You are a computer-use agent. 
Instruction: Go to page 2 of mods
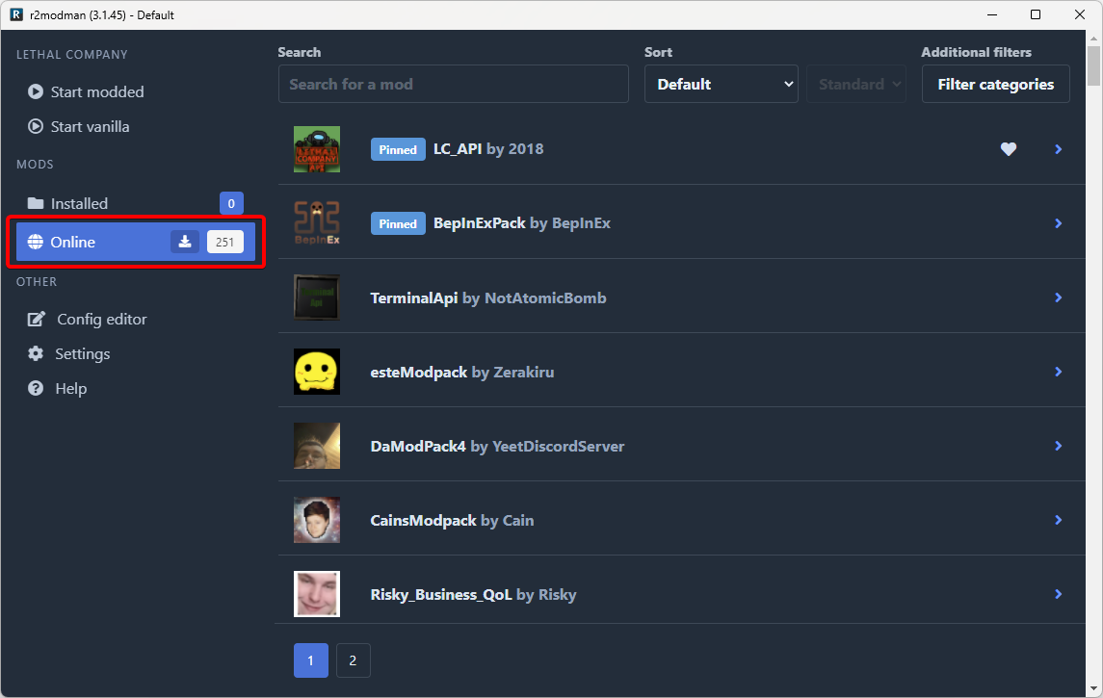353,660
